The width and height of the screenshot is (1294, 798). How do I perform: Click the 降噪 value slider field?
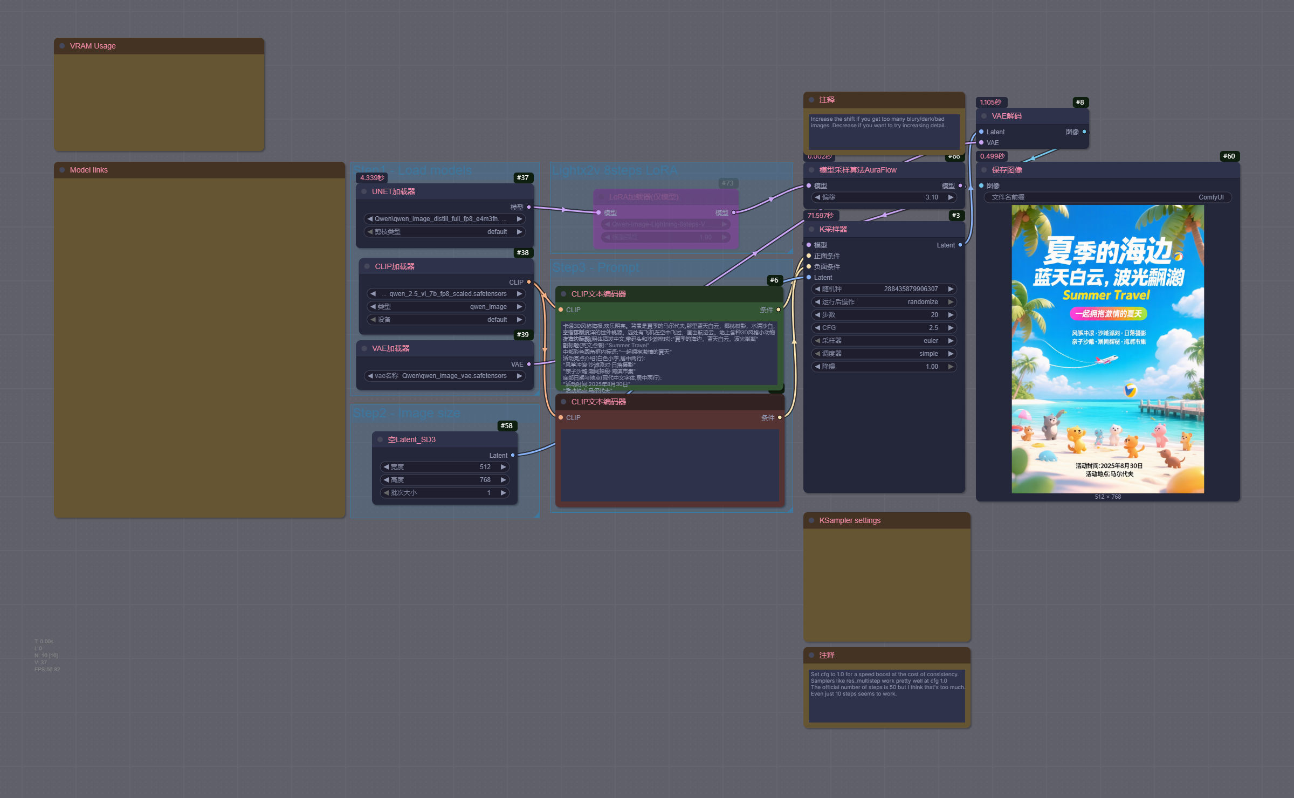[x=884, y=367]
